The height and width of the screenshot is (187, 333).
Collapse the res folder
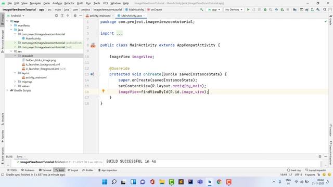[11, 51]
